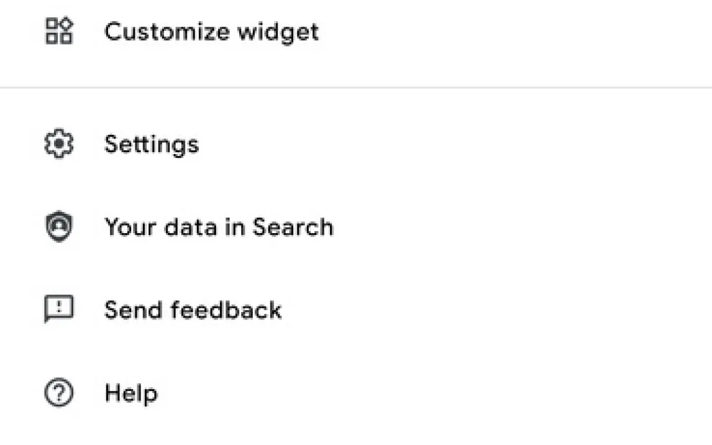Click the "Settings" text label

pyautogui.click(x=152, y=144)
